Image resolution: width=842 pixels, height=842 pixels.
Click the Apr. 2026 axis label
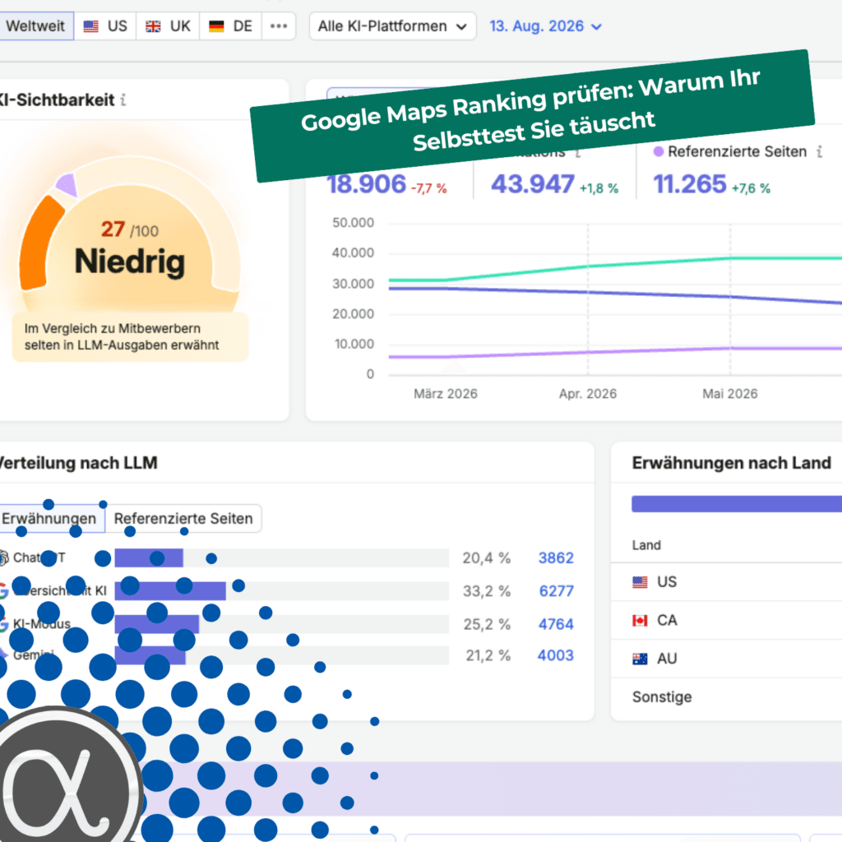587,394
